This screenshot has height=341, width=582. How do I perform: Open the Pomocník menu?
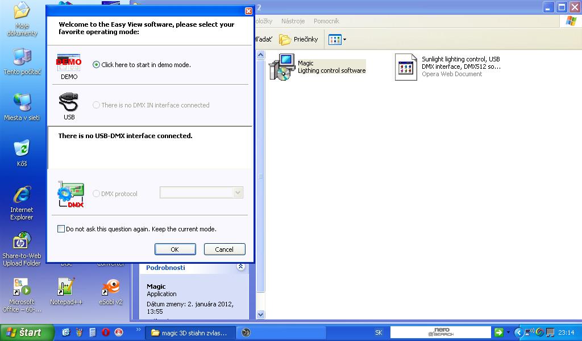tap(326, 21)
